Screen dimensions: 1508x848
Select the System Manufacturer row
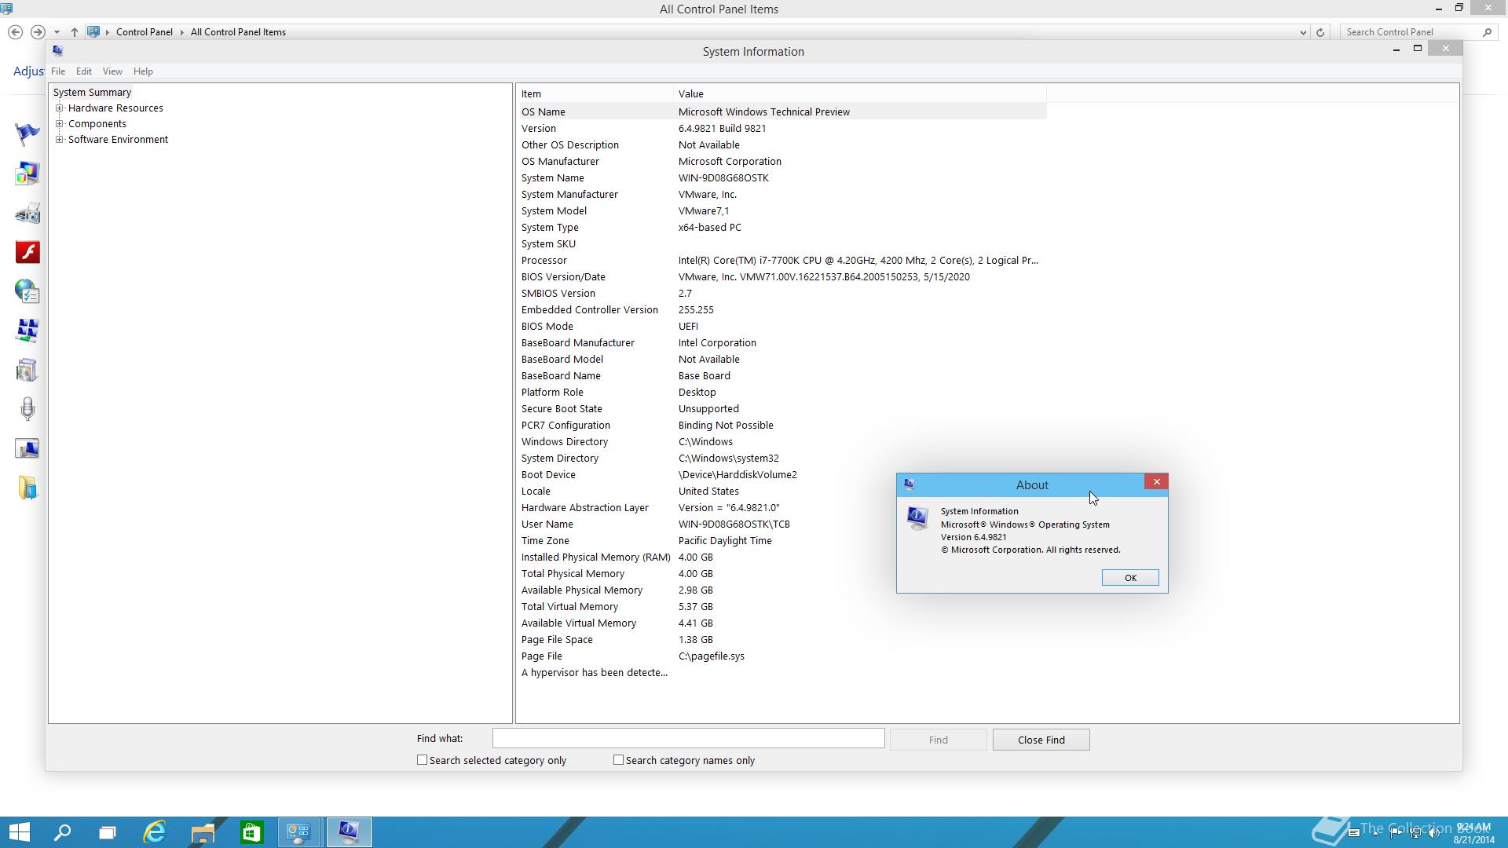[x=782, y=194]
